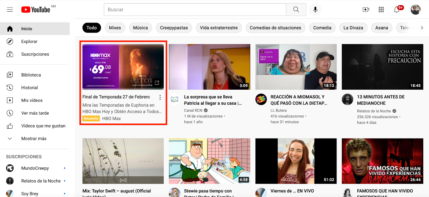Select the Creepypastas filter chip
The image size is (429, 197).
[x=174, y=28]
